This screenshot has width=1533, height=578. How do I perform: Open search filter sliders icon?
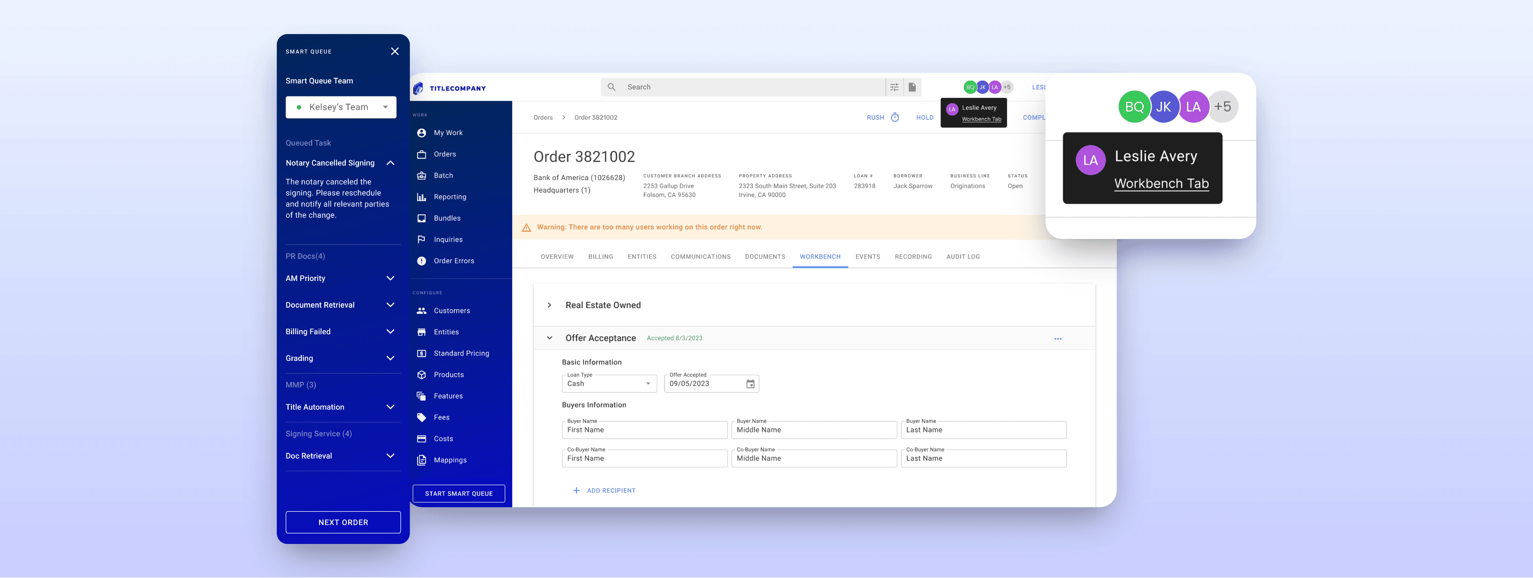(x=894, y=87)
